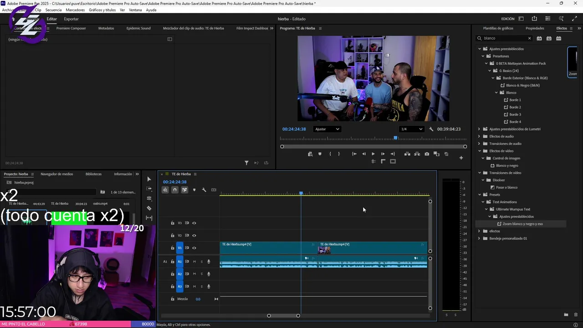Image resolution: width=583 pixels, height=328 pixels.
Task: Expand Ajustes preestablecidos de Lumetri folder
Action: 479,129
